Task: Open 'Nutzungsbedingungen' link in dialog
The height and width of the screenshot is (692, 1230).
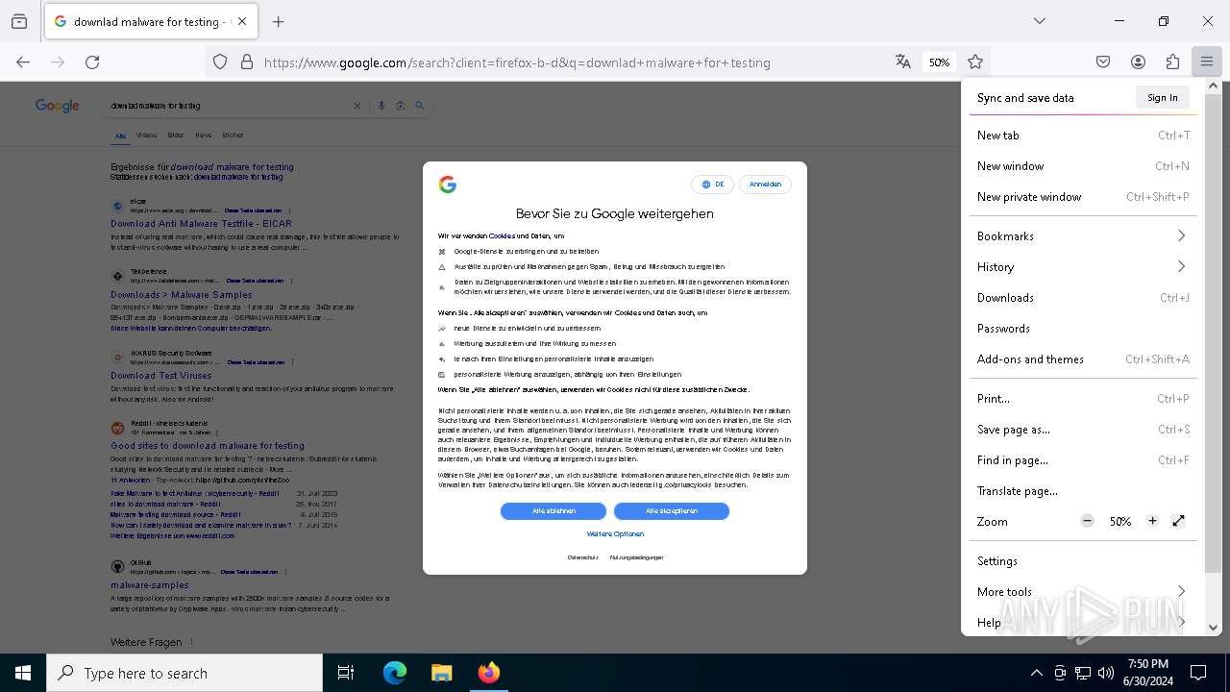Action: pos(636,557)
